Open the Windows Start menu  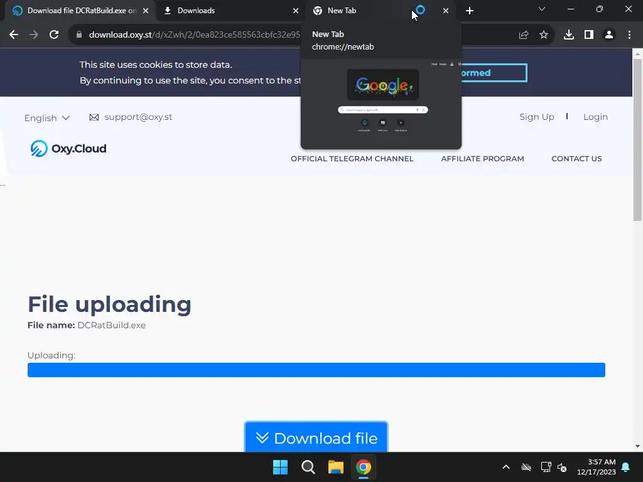point(281,467)
